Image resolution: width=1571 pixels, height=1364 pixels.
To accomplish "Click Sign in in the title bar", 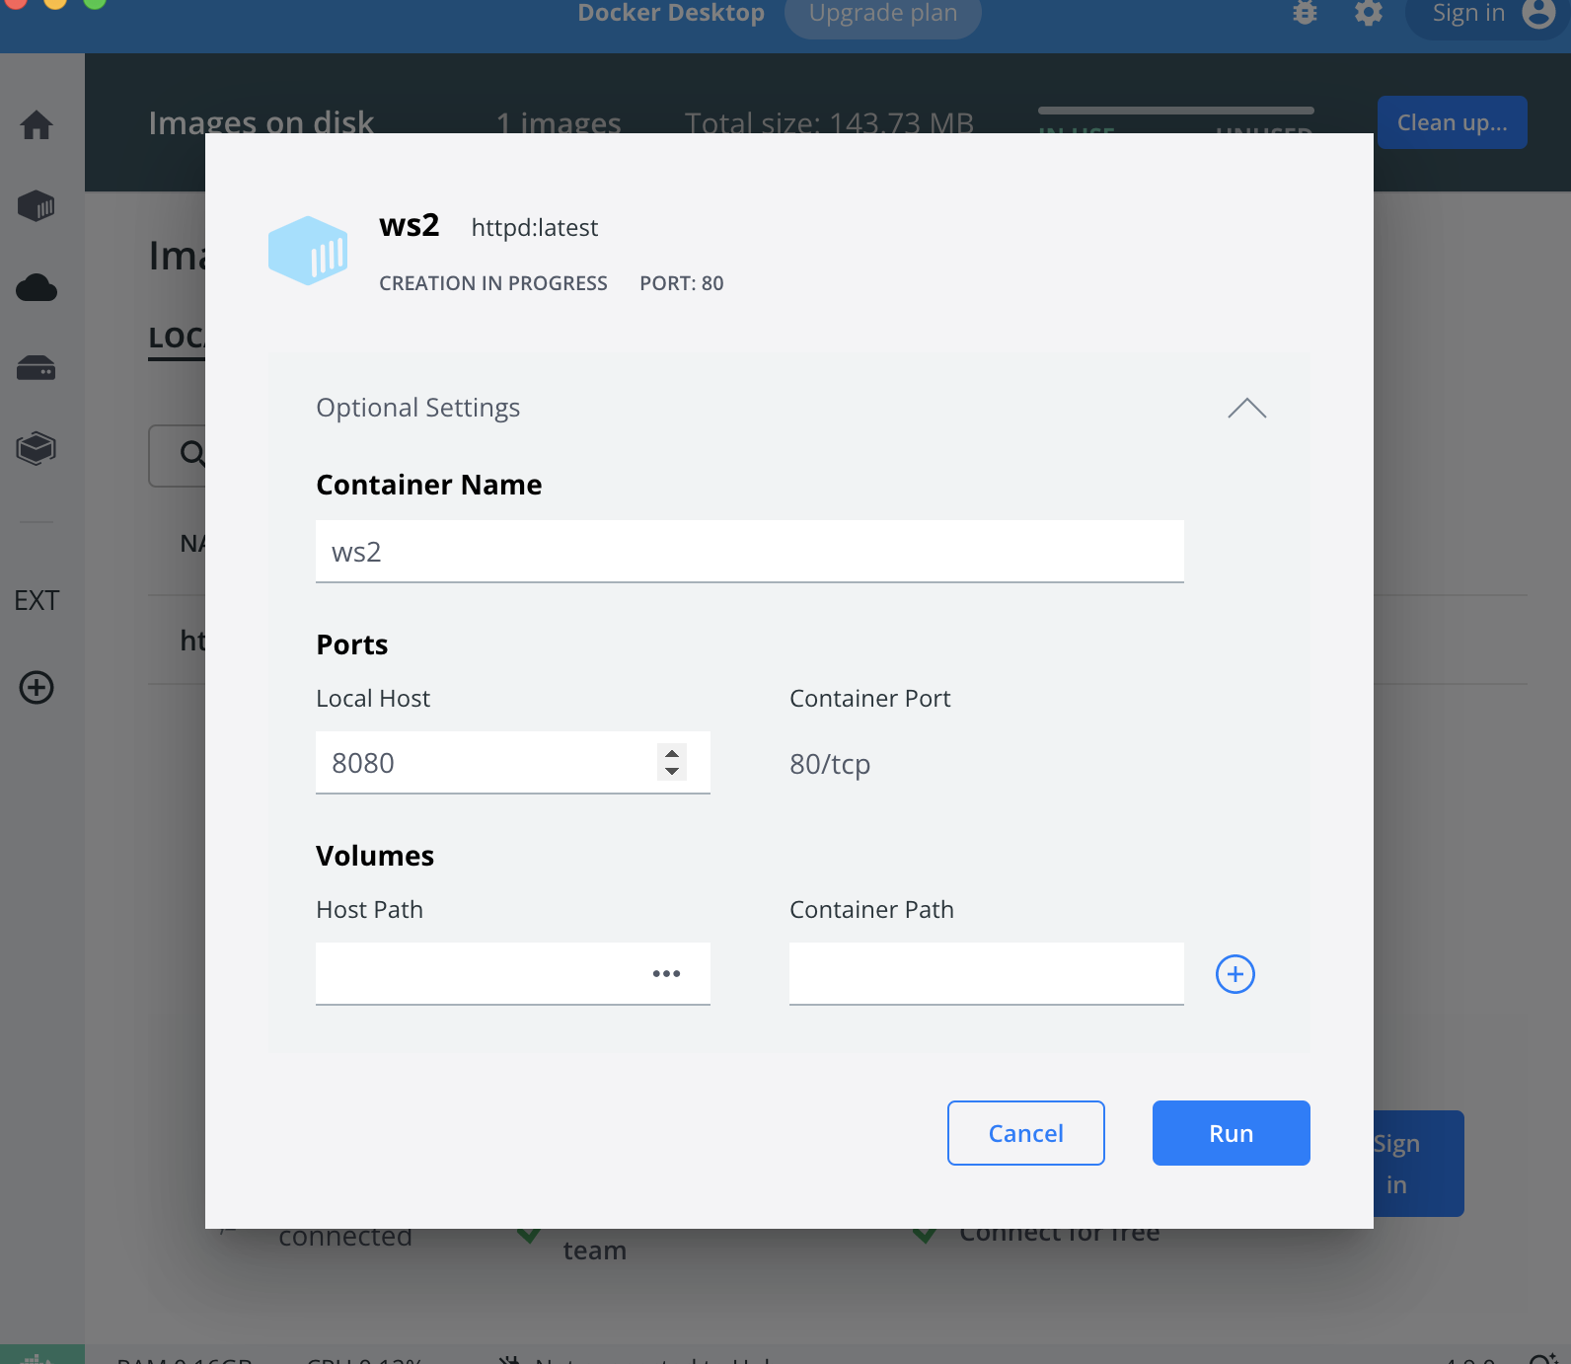I will (x=1468, y=13).
